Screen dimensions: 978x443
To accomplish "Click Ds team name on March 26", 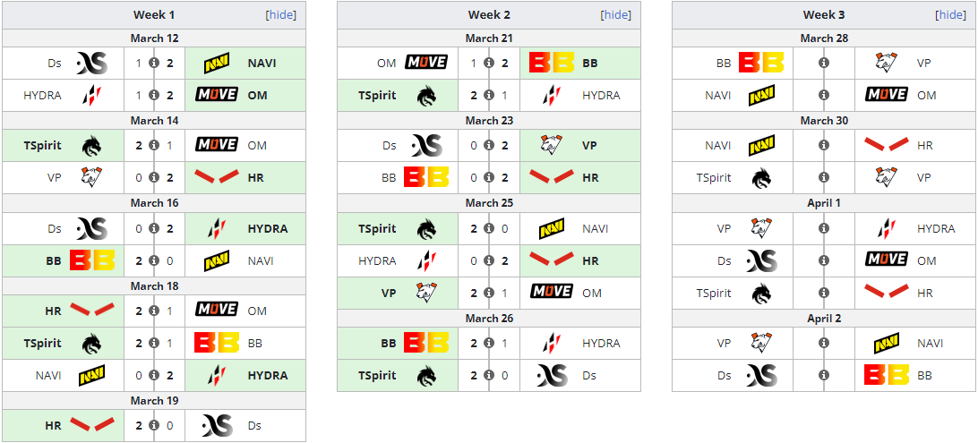I will point(589,376).
